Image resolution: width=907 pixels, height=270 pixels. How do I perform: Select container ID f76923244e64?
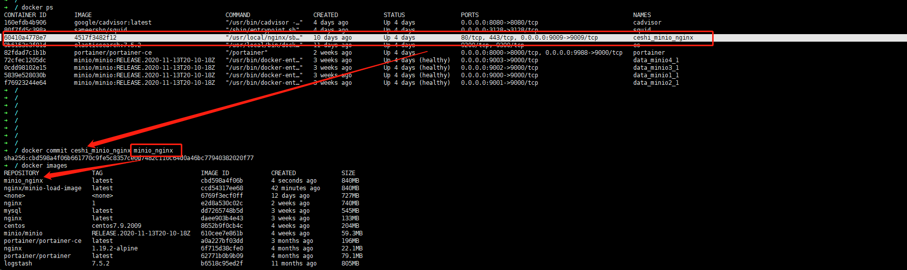click(x=25, y=83)
